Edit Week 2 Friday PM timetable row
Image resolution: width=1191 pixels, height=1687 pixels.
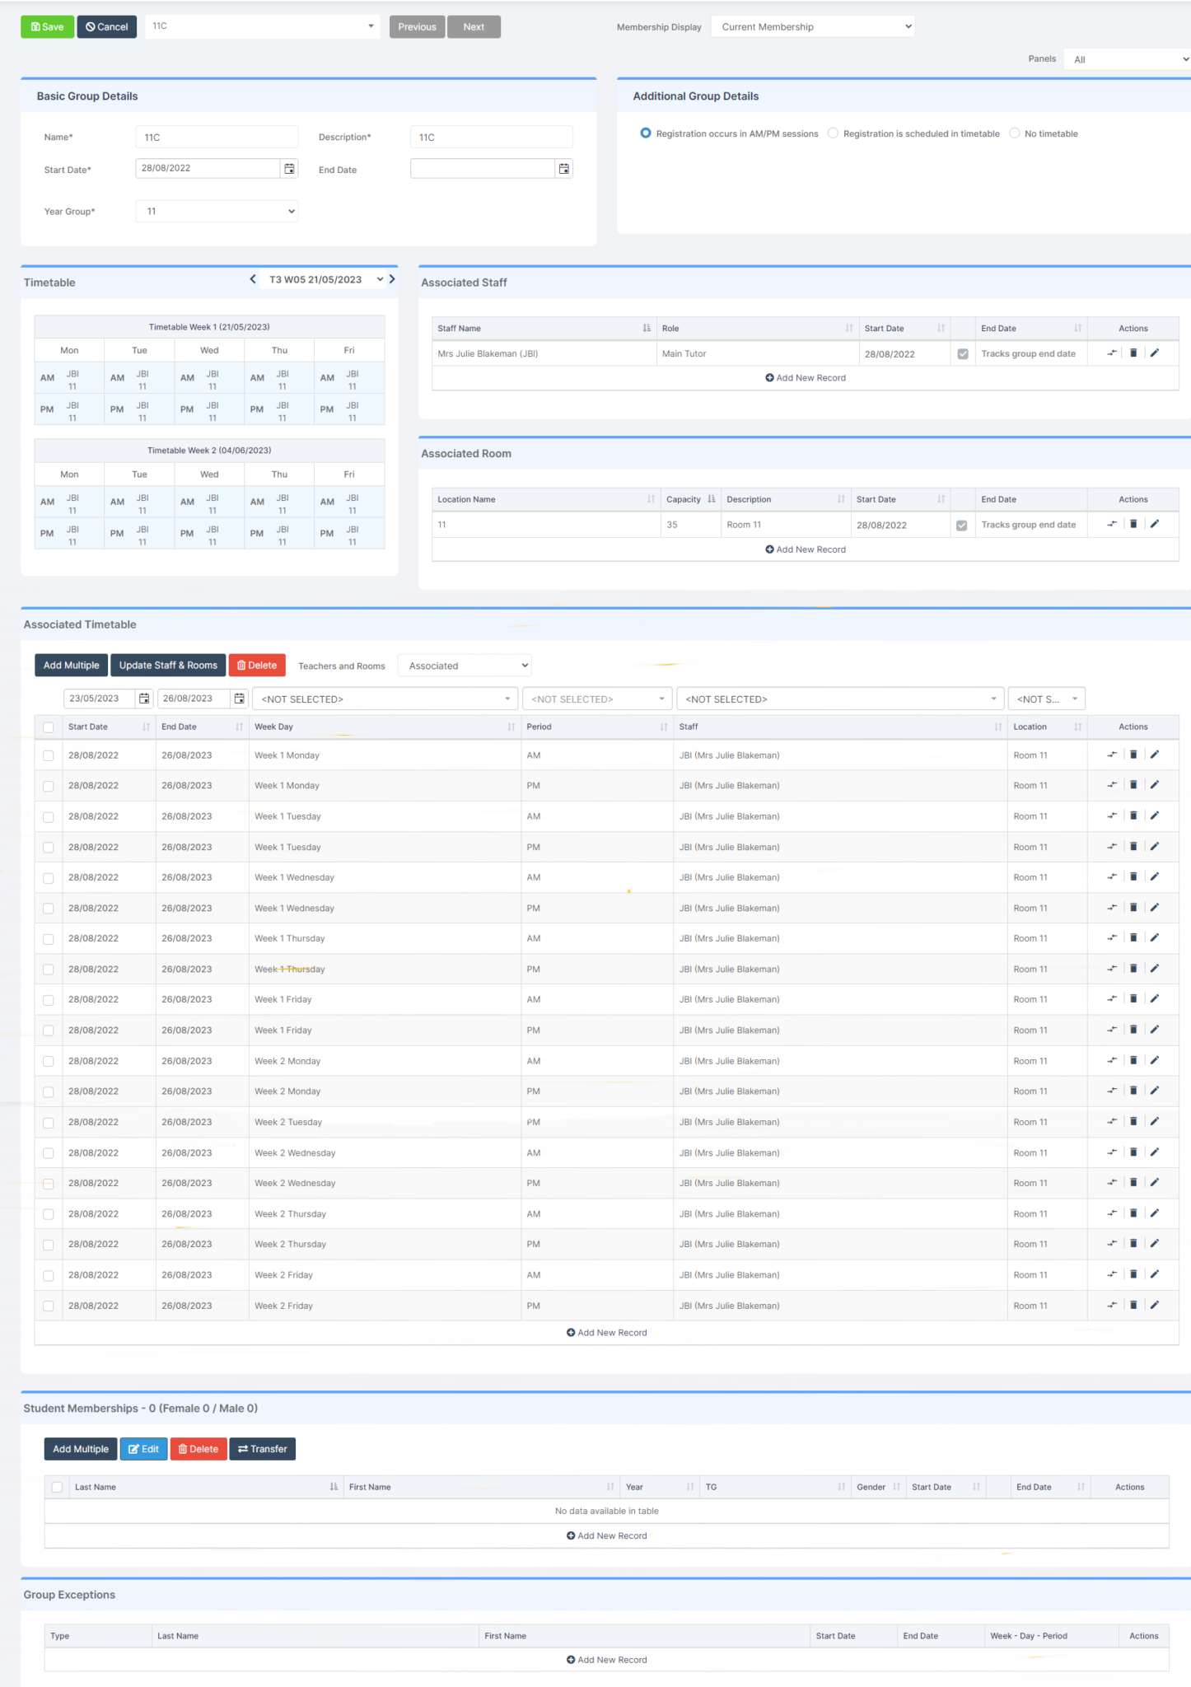1154,1305
